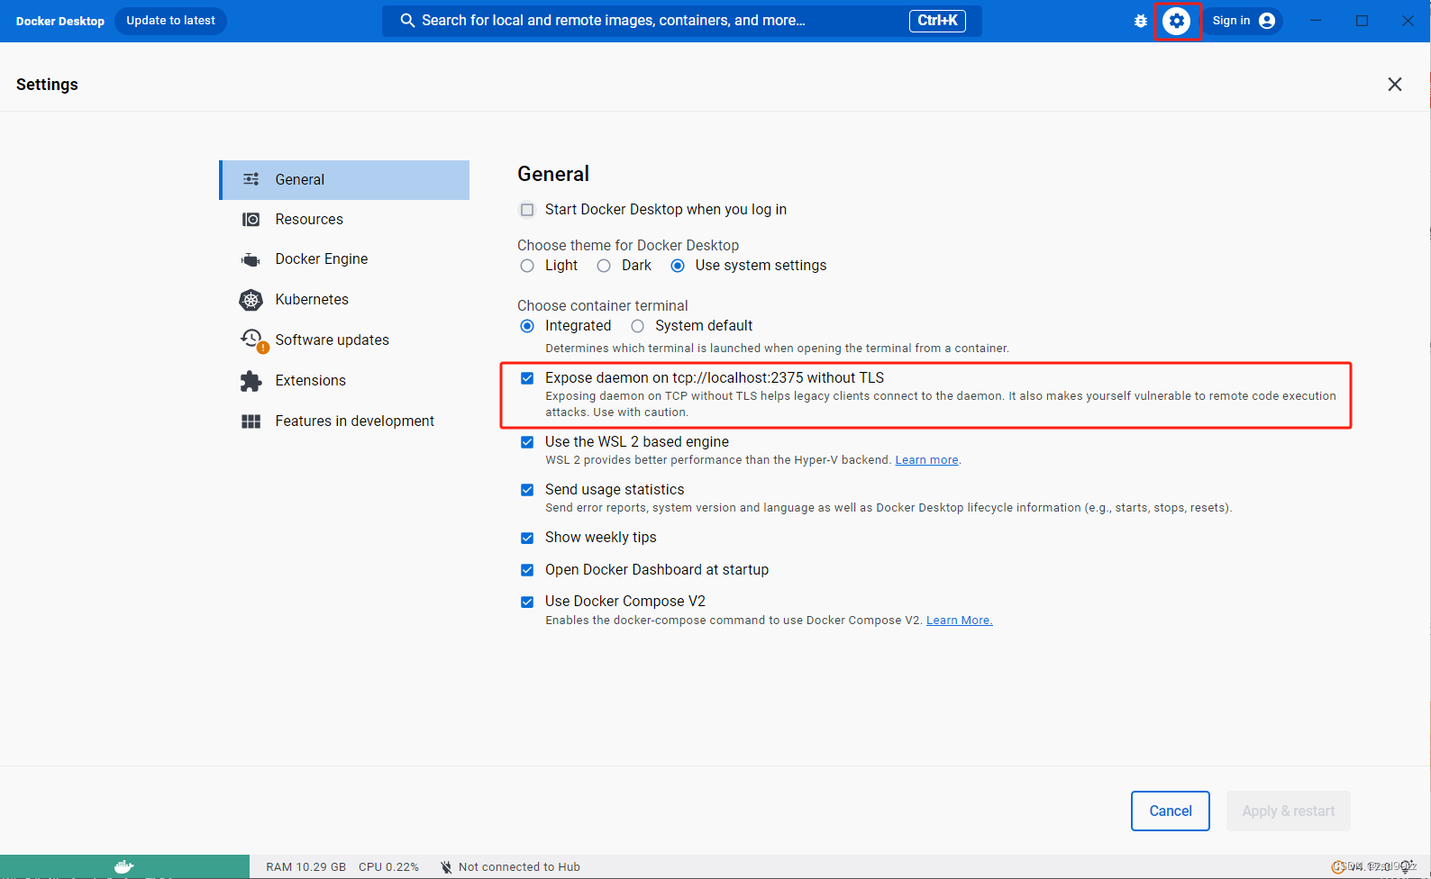The width and height of the screenshot is (1431, 879).
Task: Click the Docker Engine whale icon in the sidebar
Action: click(251, 259)
